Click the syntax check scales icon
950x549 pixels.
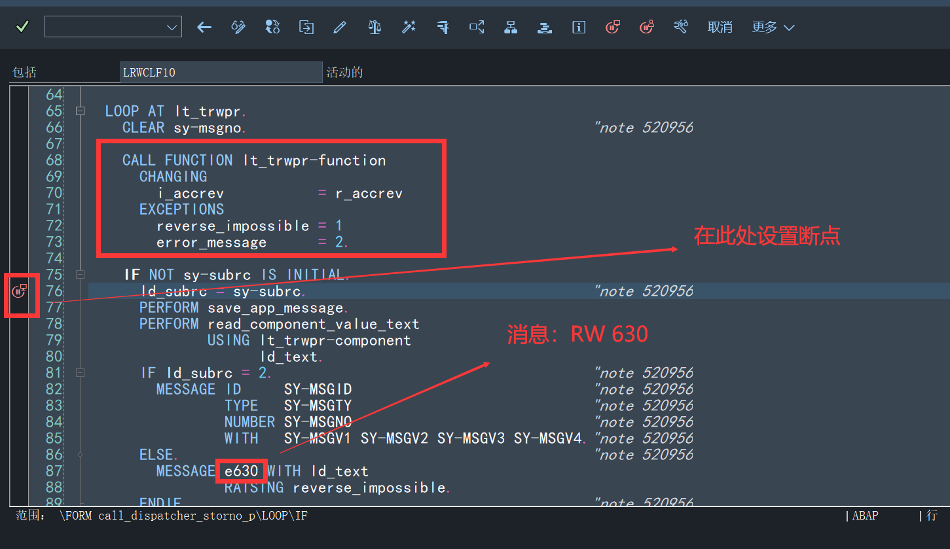point(375,27)
